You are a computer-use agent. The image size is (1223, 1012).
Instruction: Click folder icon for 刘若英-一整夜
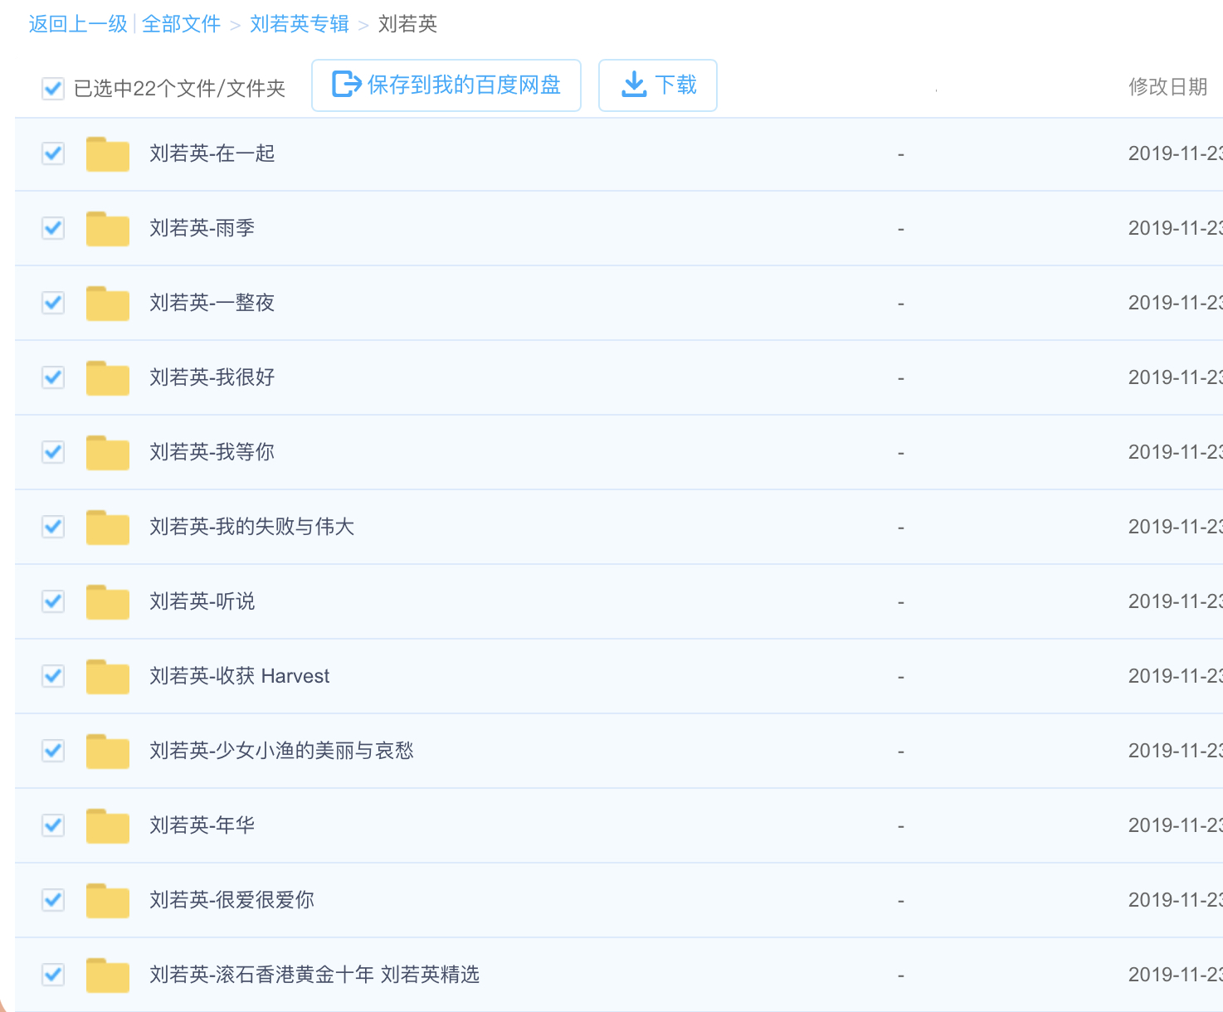[108, 304]
